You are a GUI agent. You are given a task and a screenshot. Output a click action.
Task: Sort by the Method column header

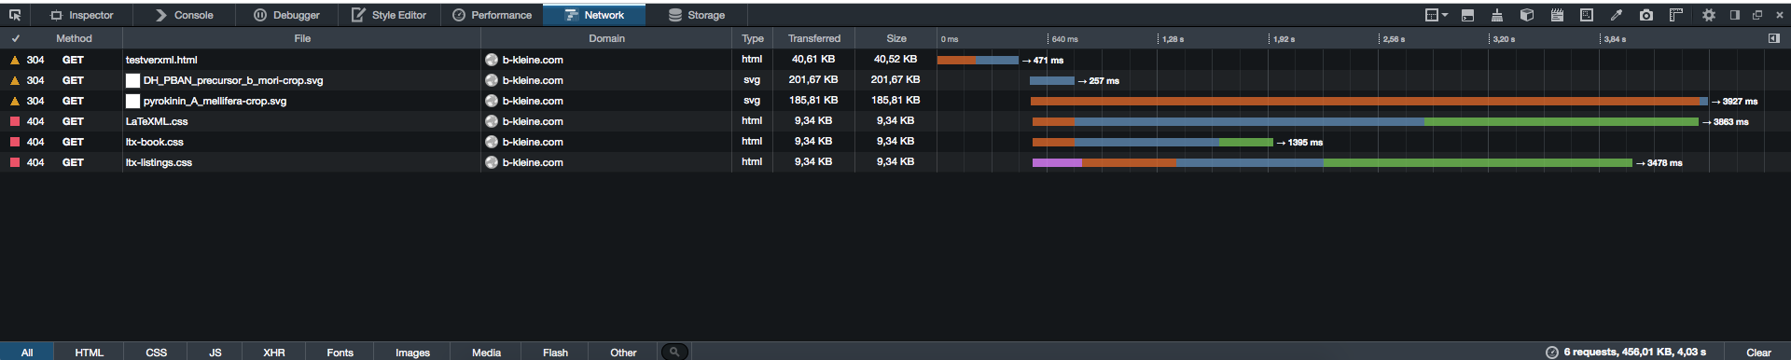tap(74, 38)
